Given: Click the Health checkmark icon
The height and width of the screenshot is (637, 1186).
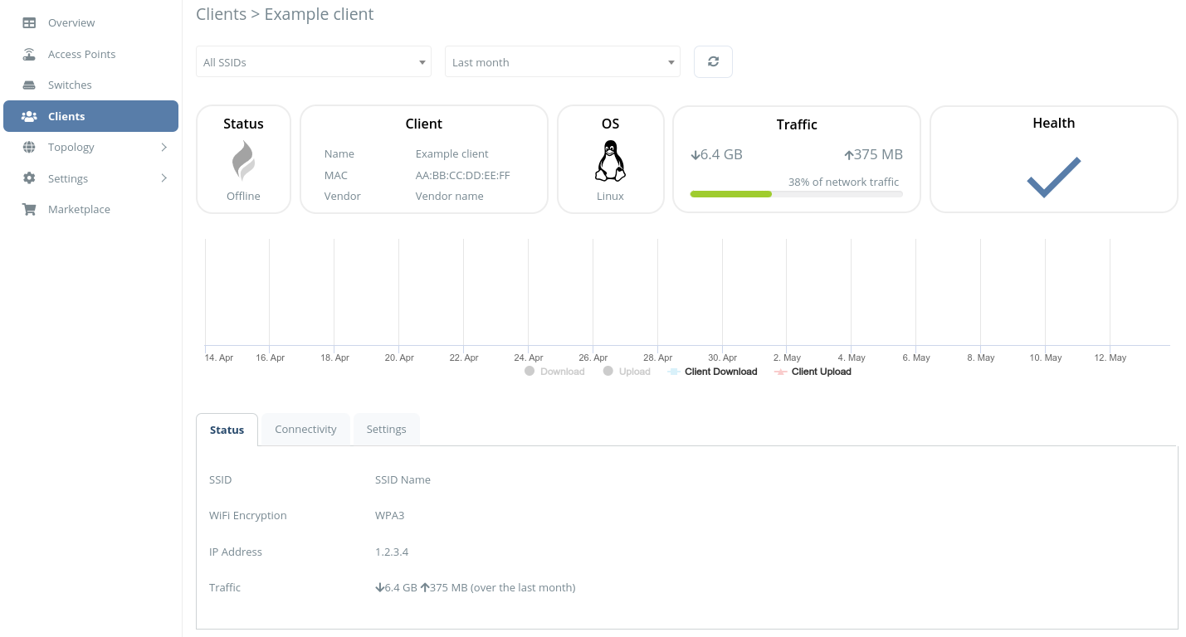Looking at the screenshot, I should [1054, 177].
